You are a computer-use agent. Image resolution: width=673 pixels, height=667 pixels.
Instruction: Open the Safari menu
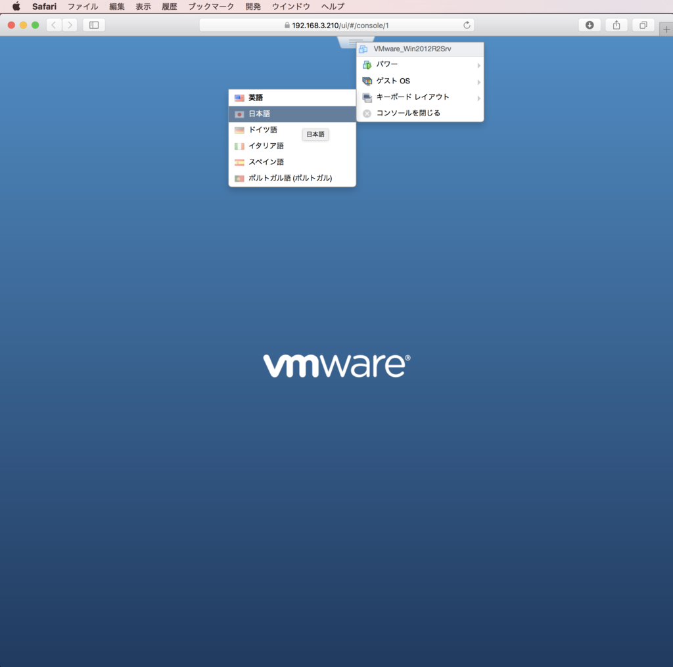[x=44, y=7]
